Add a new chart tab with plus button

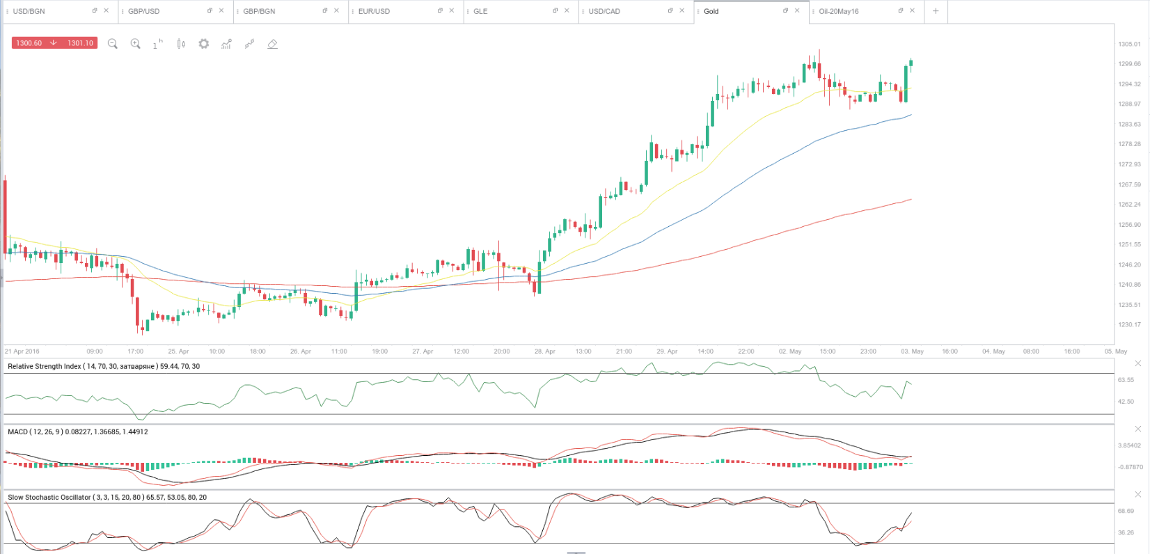click(x=936, y=11)
